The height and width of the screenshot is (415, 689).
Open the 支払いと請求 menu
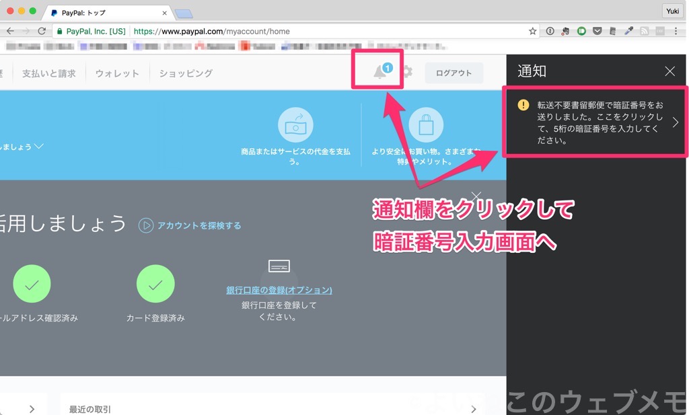click(x=49, y=73)
